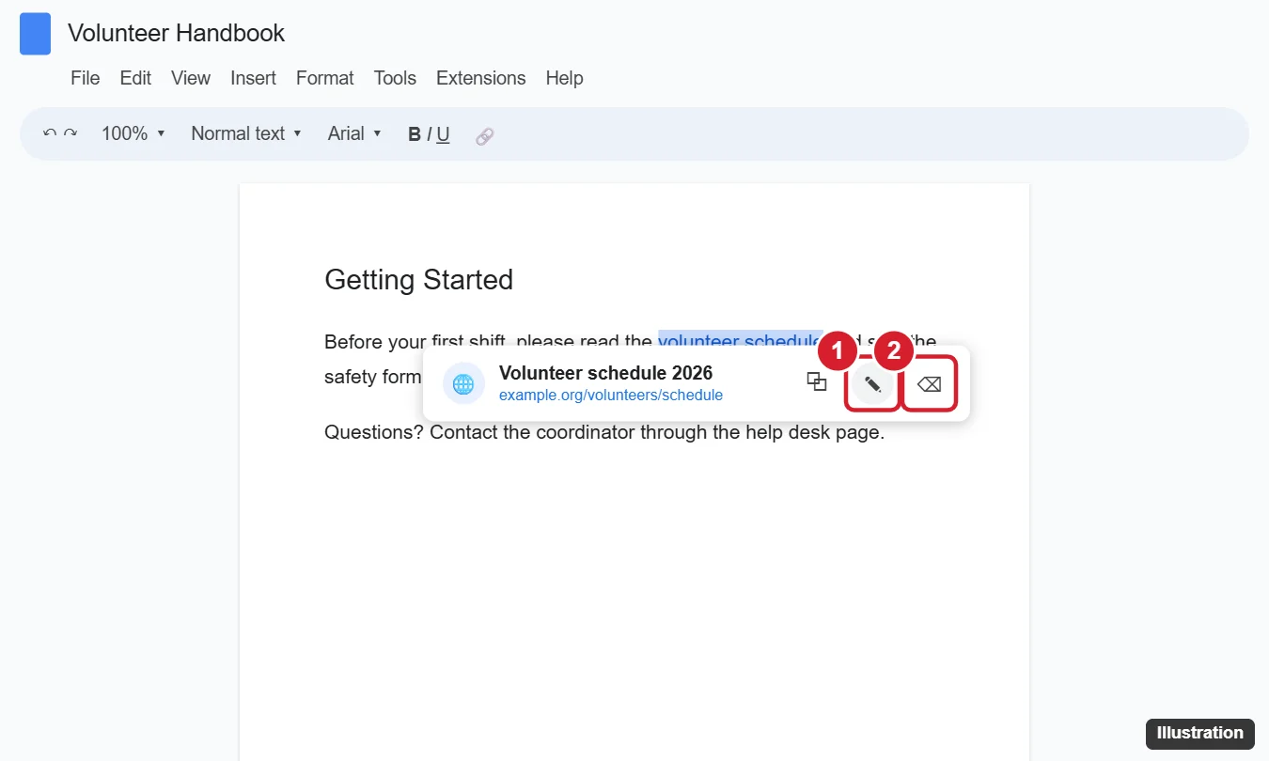Click the blue Docs document icon

[35, 34]
